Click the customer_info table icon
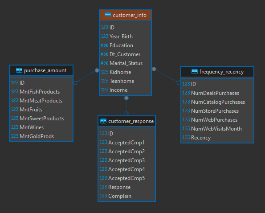 108,15
